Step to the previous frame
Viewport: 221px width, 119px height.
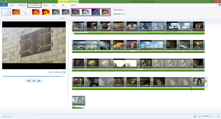(x=29, y=81)
